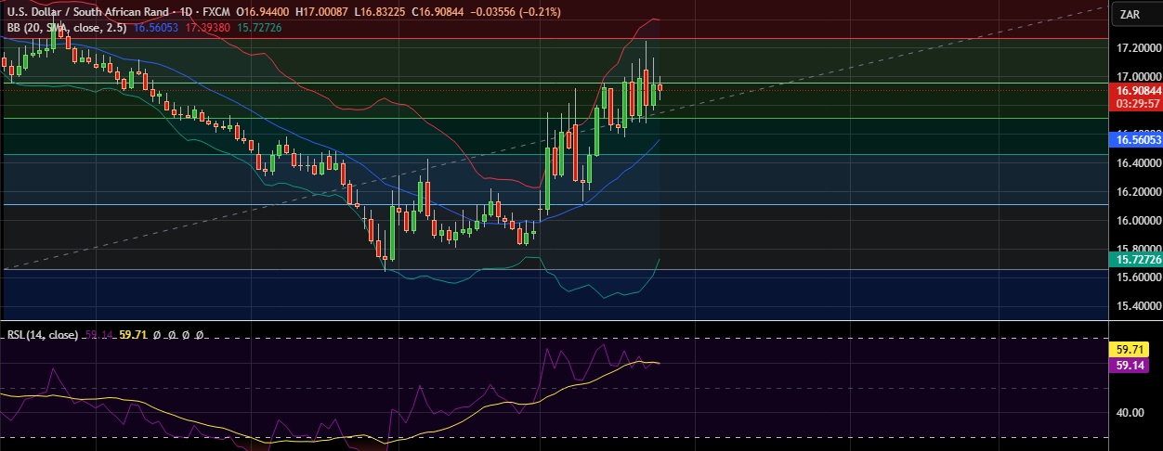
Task: Click the BB basis value 16.56053 in legend
Action: coord(158,28)
